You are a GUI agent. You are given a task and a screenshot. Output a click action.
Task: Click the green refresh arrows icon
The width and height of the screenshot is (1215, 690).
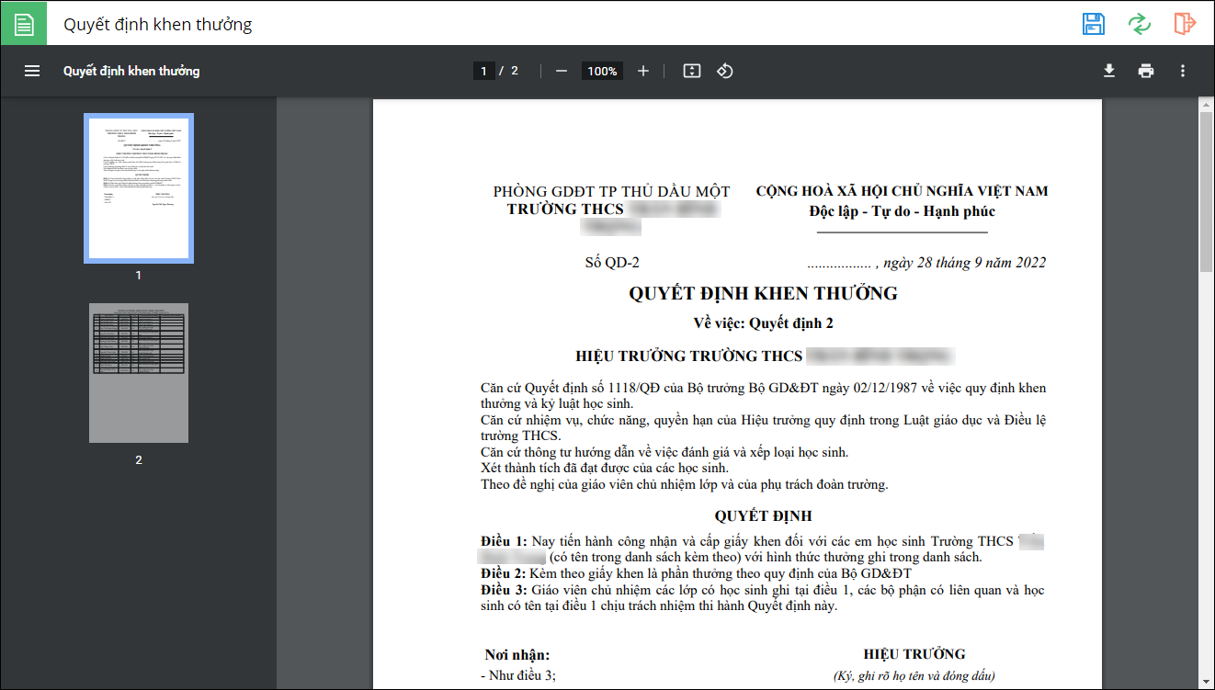[1140, 24]
